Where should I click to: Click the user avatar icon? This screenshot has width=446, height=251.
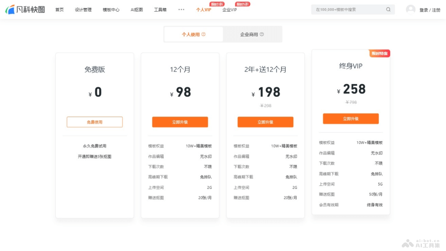pos(410,9)
